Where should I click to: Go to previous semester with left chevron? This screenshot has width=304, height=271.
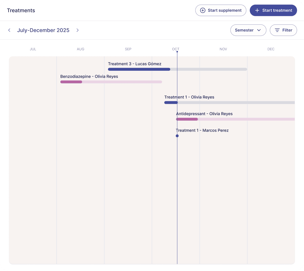point(9,30)
